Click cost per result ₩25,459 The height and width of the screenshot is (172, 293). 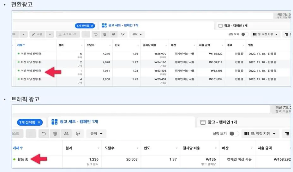pos(160,79)
